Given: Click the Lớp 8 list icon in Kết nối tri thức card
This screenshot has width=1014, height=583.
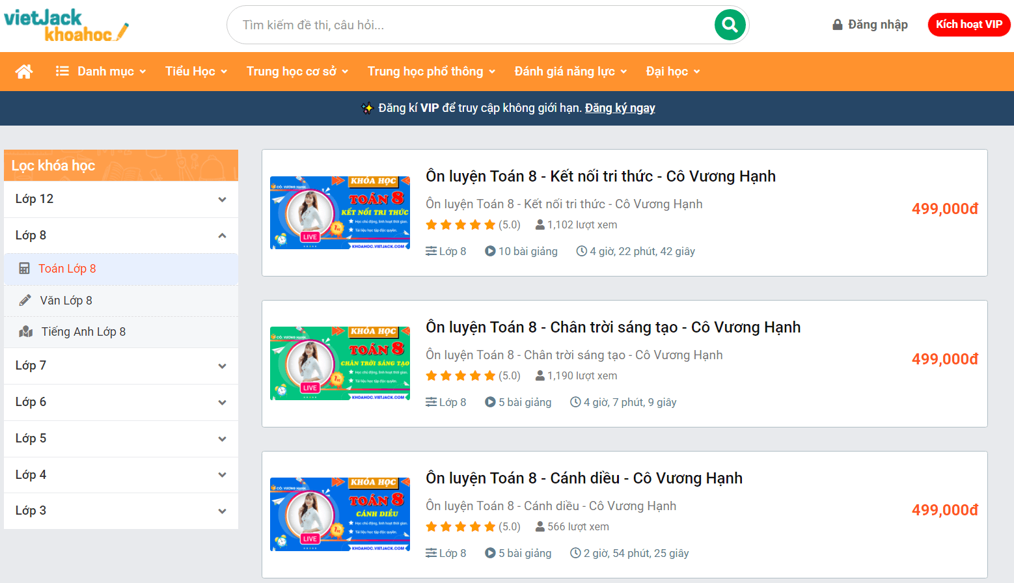Looking at the screenshot, I should point(432,251).
